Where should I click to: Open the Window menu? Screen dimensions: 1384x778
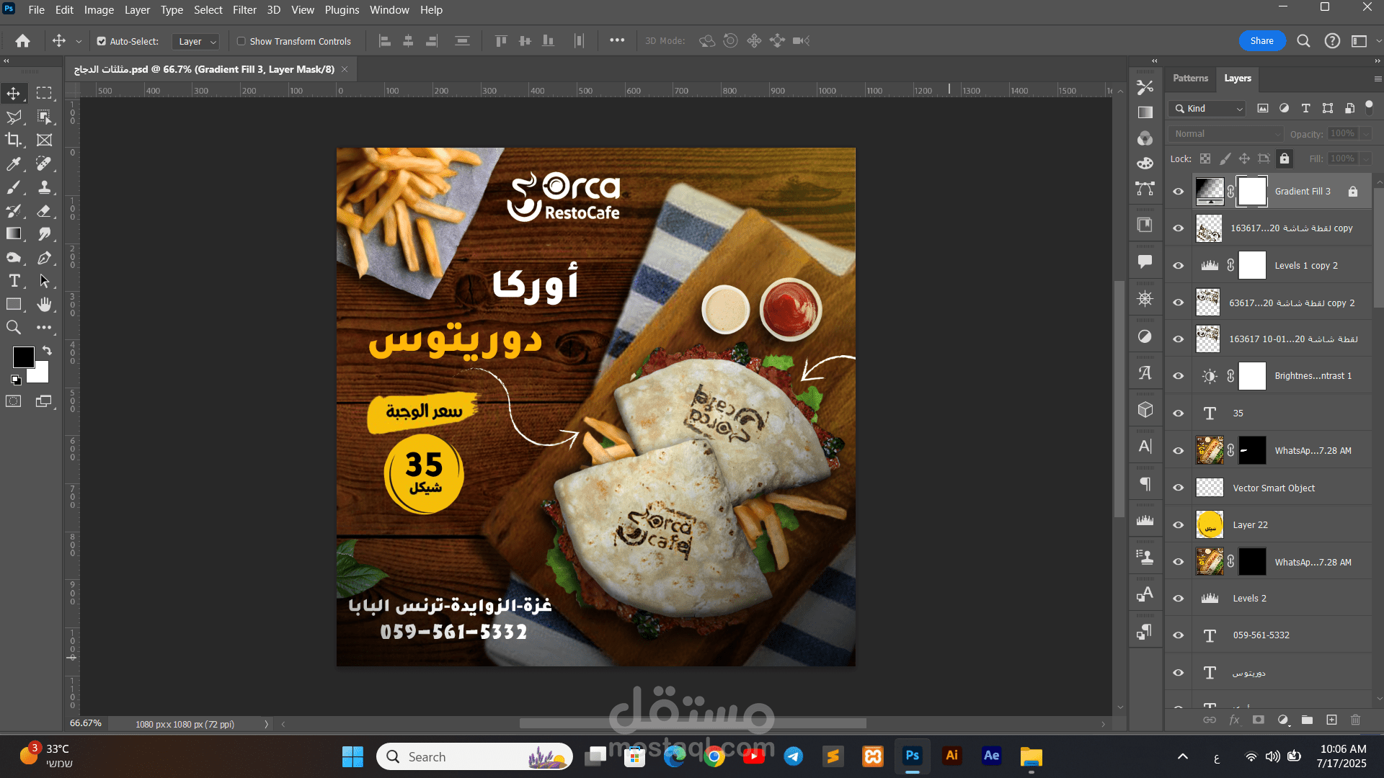coord(389,10)
